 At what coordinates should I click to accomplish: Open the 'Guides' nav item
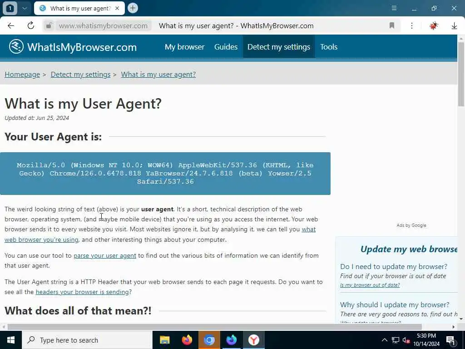(226, 47)
